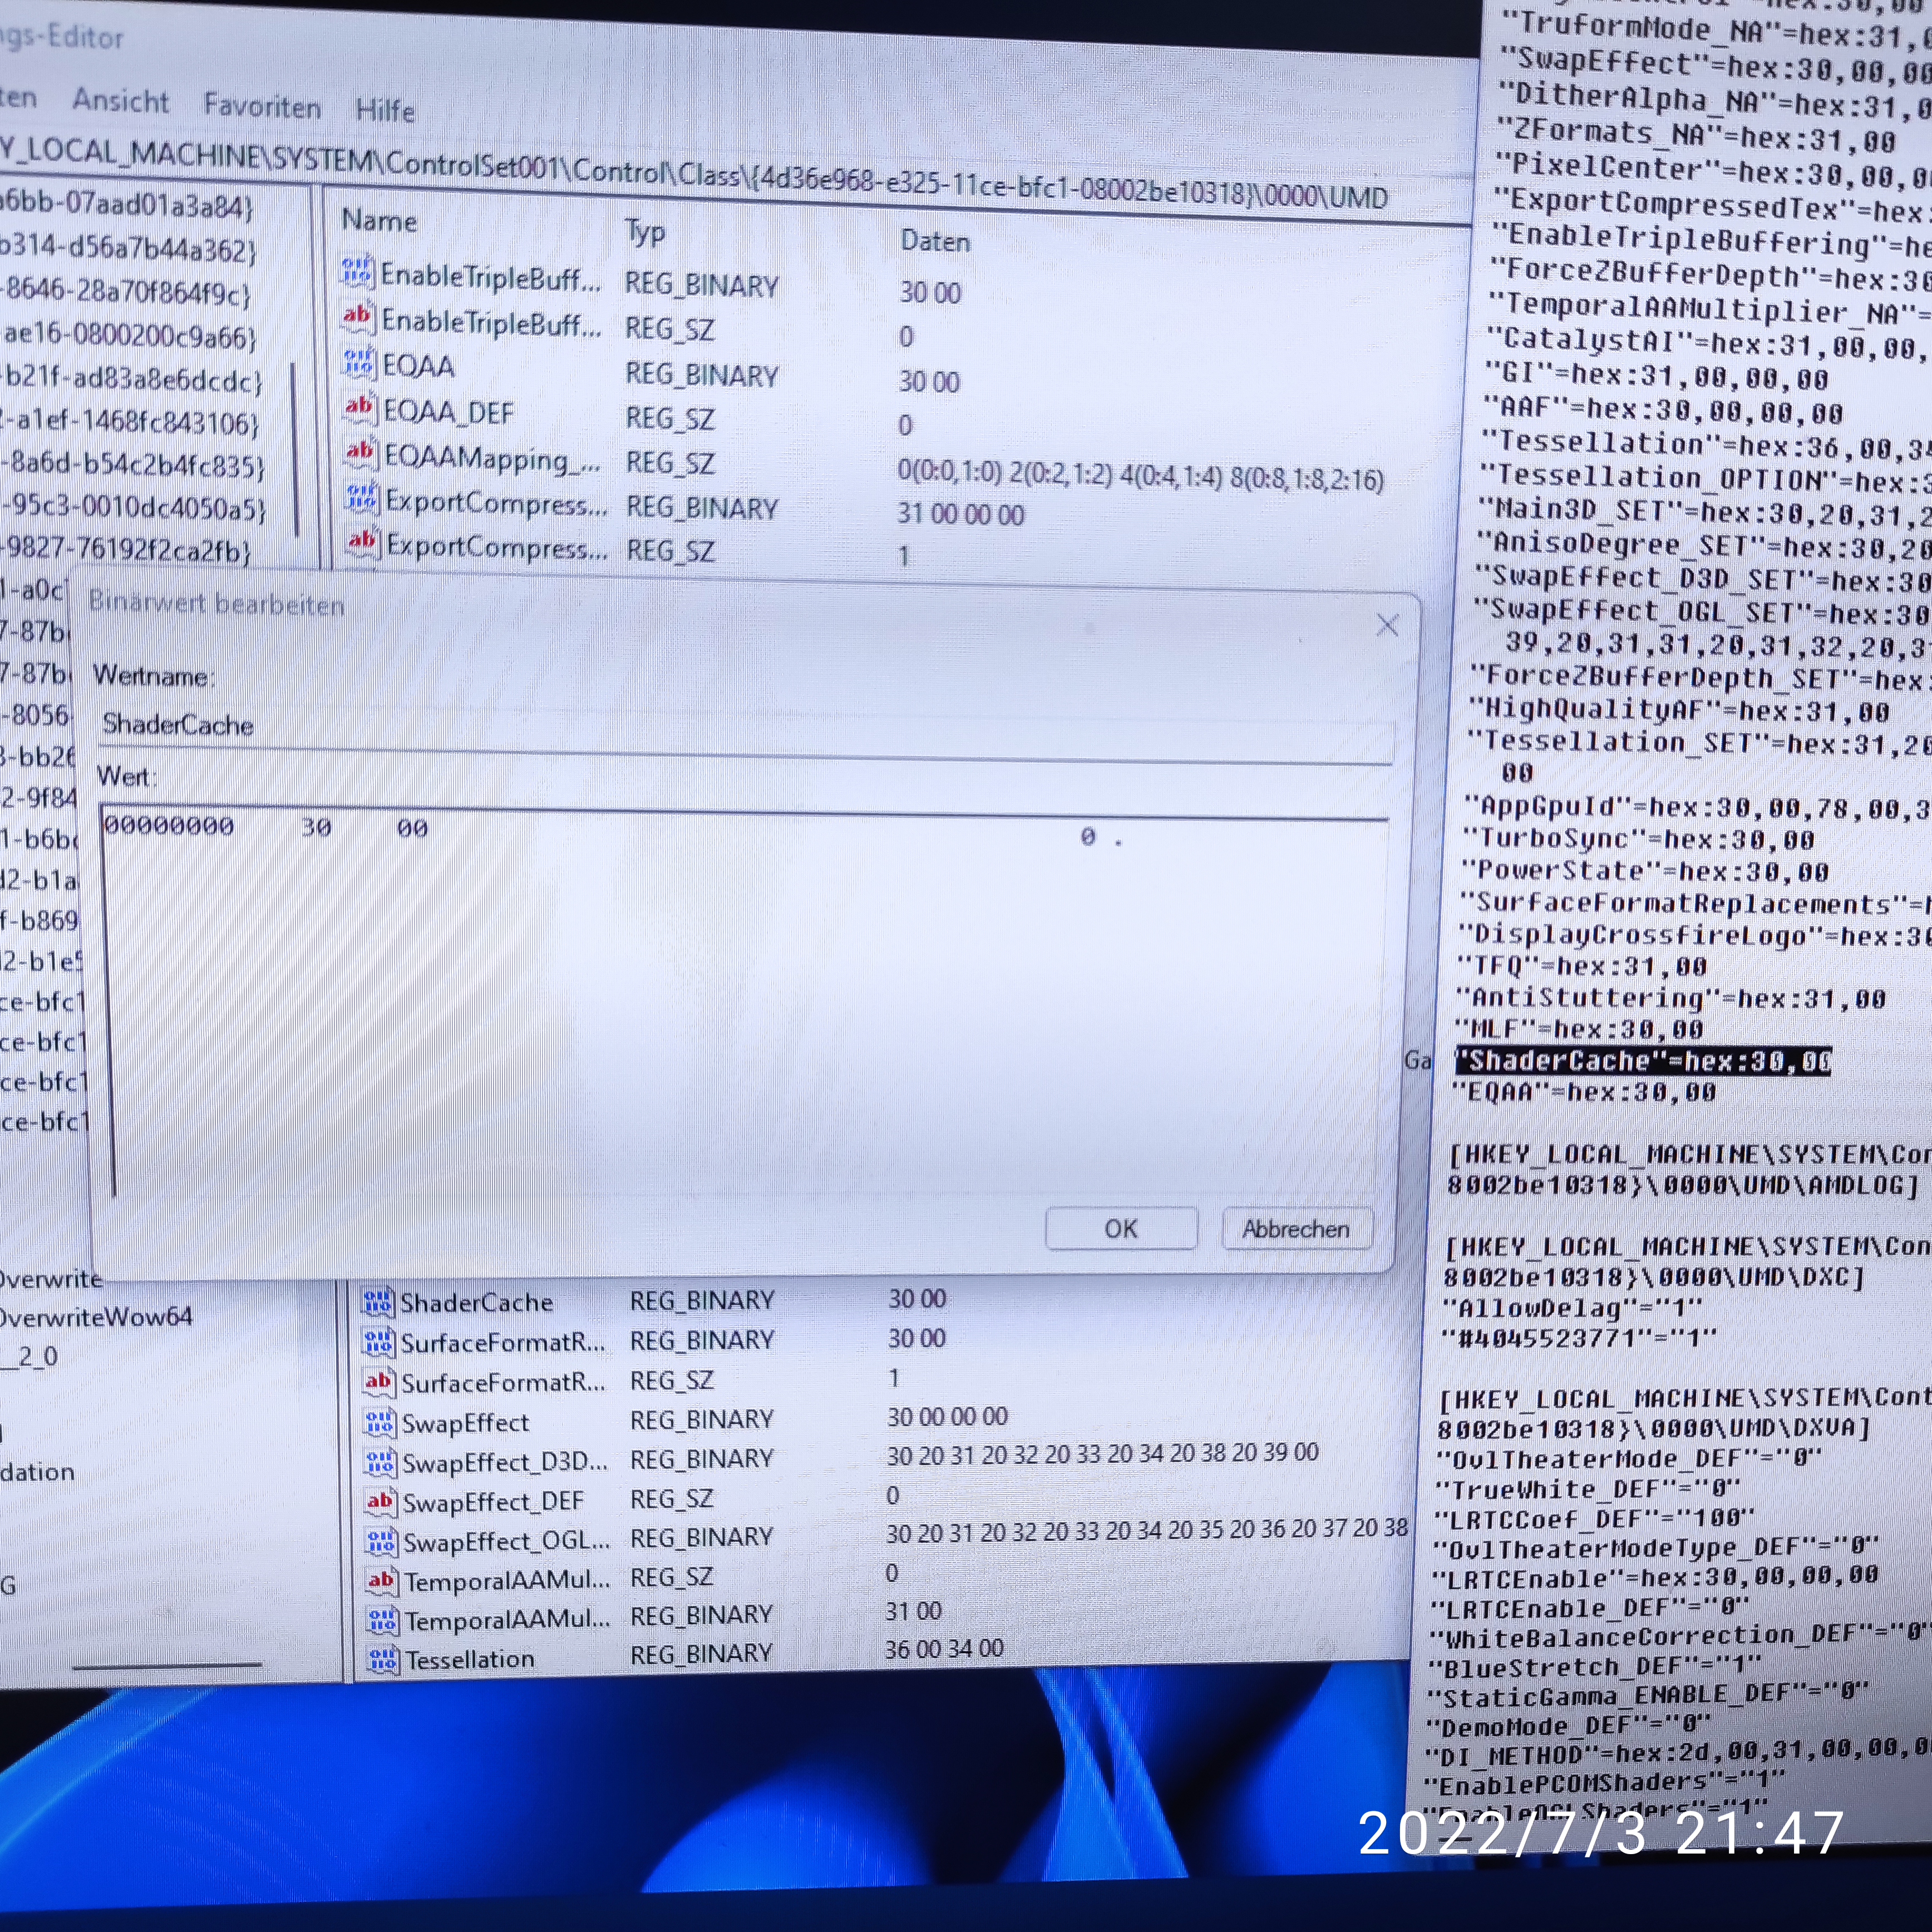
Task: Open the Ansicht menu
Action: coord(120,101)
